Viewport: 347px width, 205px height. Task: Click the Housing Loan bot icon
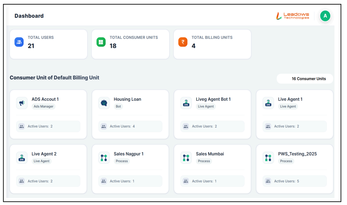[x=104, y=103]
